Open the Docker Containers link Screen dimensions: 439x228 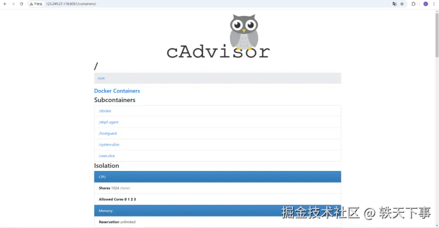tap(117, 91)
